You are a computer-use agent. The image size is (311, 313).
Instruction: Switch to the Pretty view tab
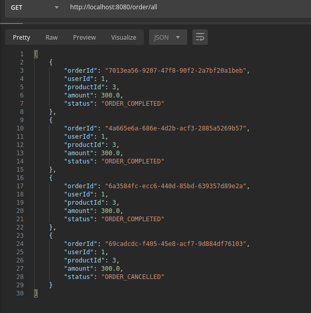(22, 37)
